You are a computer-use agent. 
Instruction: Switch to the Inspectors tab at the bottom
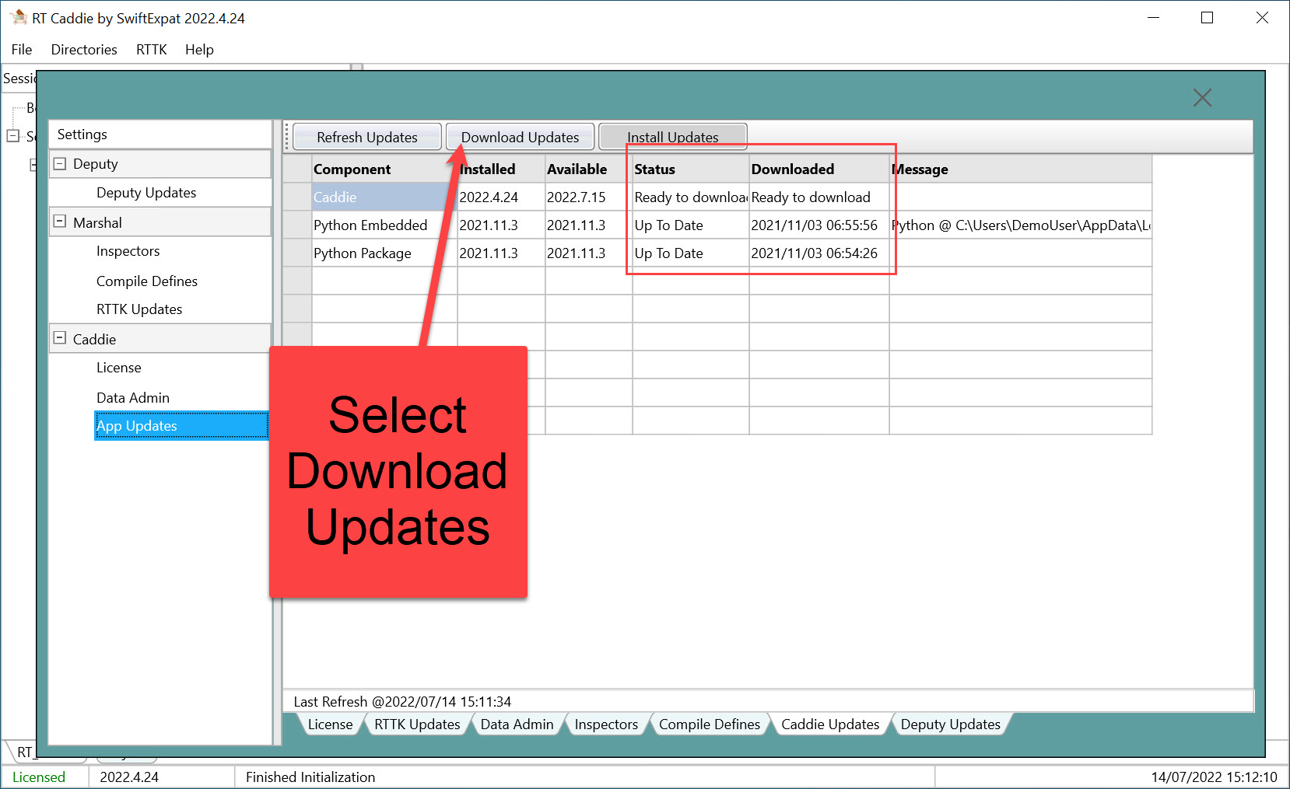(x=606, y=724)
